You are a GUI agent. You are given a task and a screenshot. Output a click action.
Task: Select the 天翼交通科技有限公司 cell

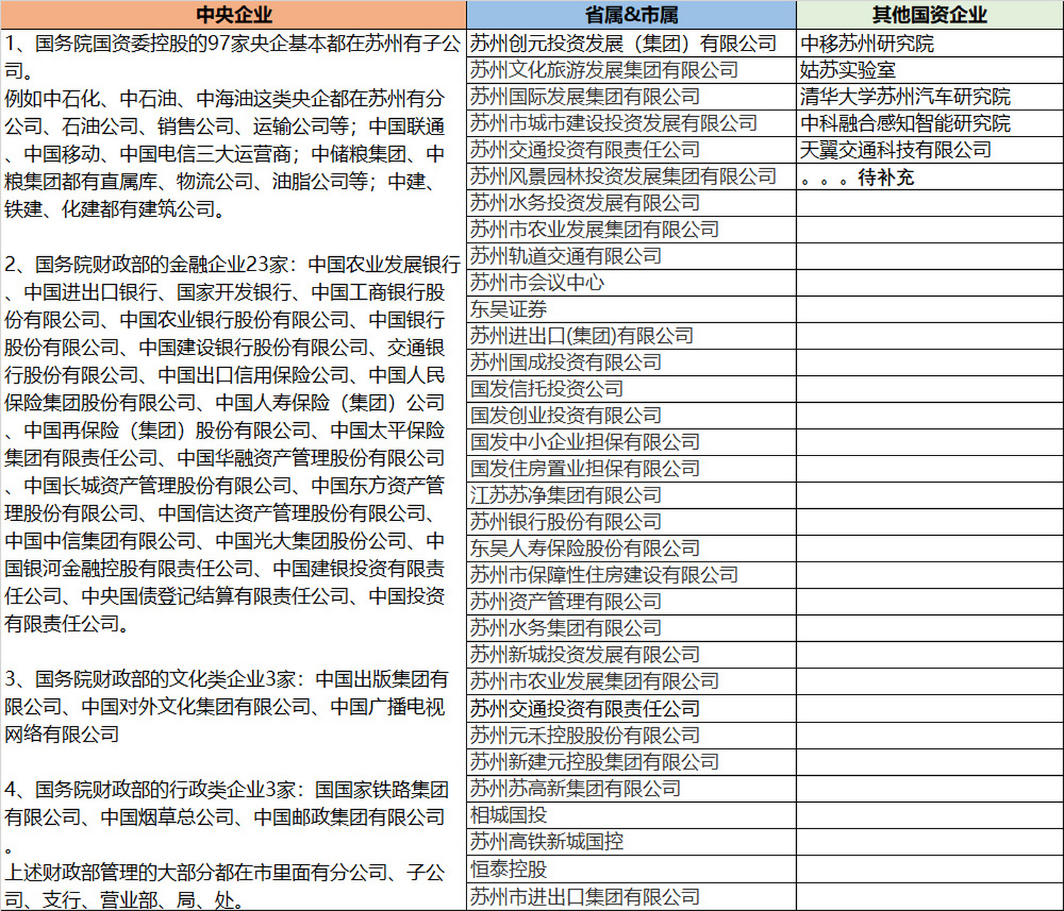point(929,149)
